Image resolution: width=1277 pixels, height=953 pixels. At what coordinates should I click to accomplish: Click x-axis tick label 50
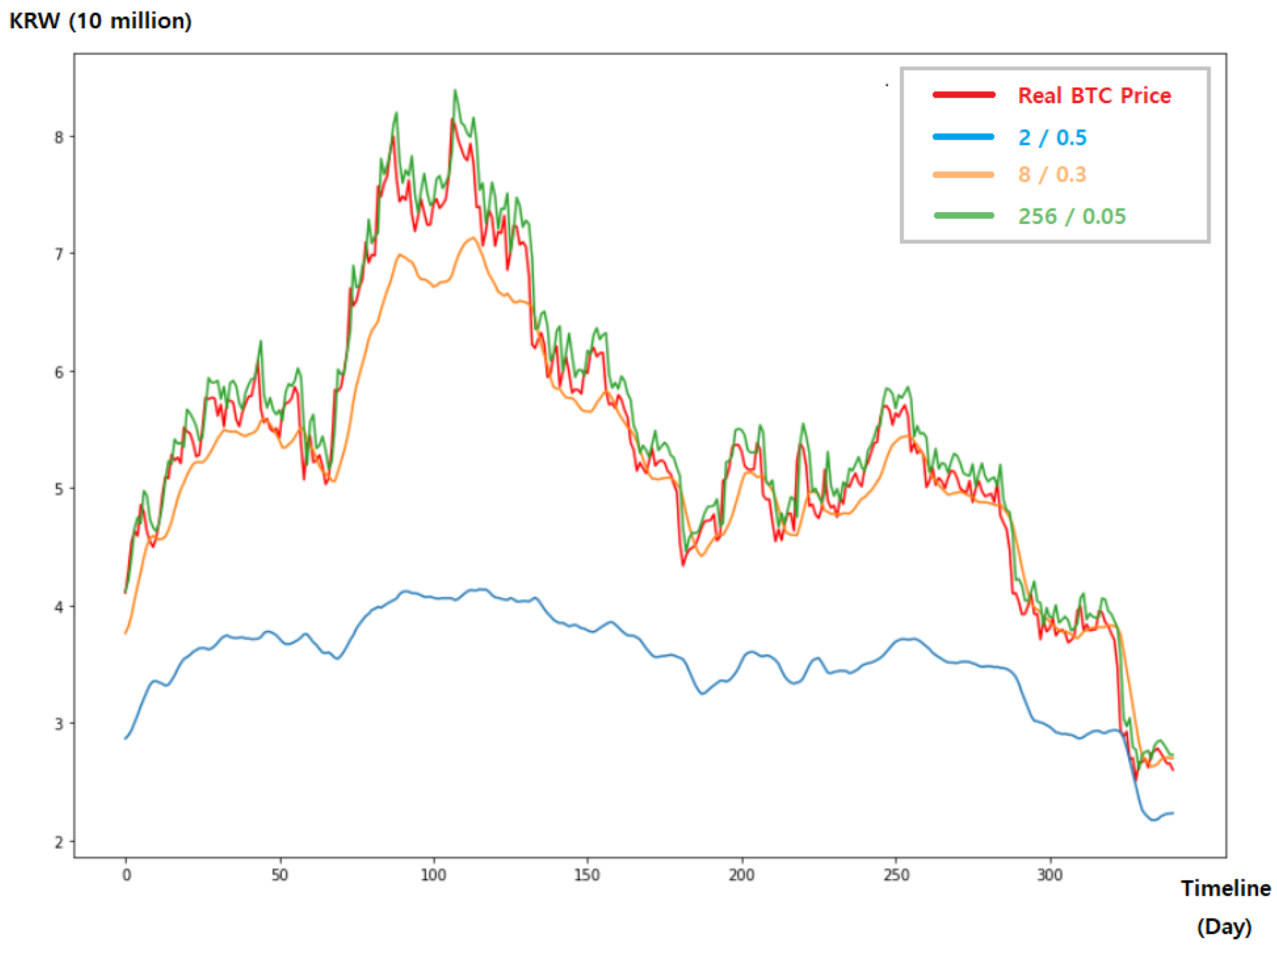280,875
